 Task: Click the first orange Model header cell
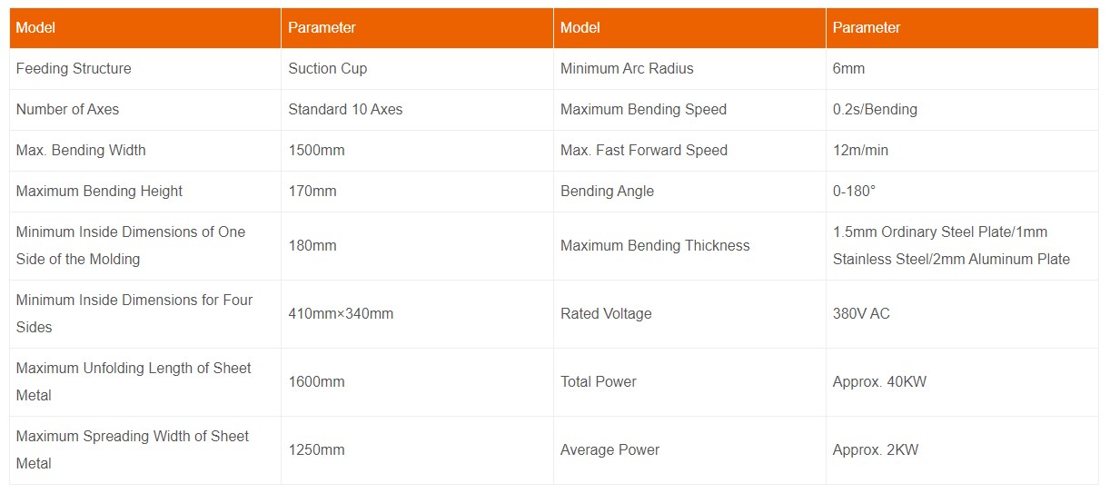(x=145, y=28)
